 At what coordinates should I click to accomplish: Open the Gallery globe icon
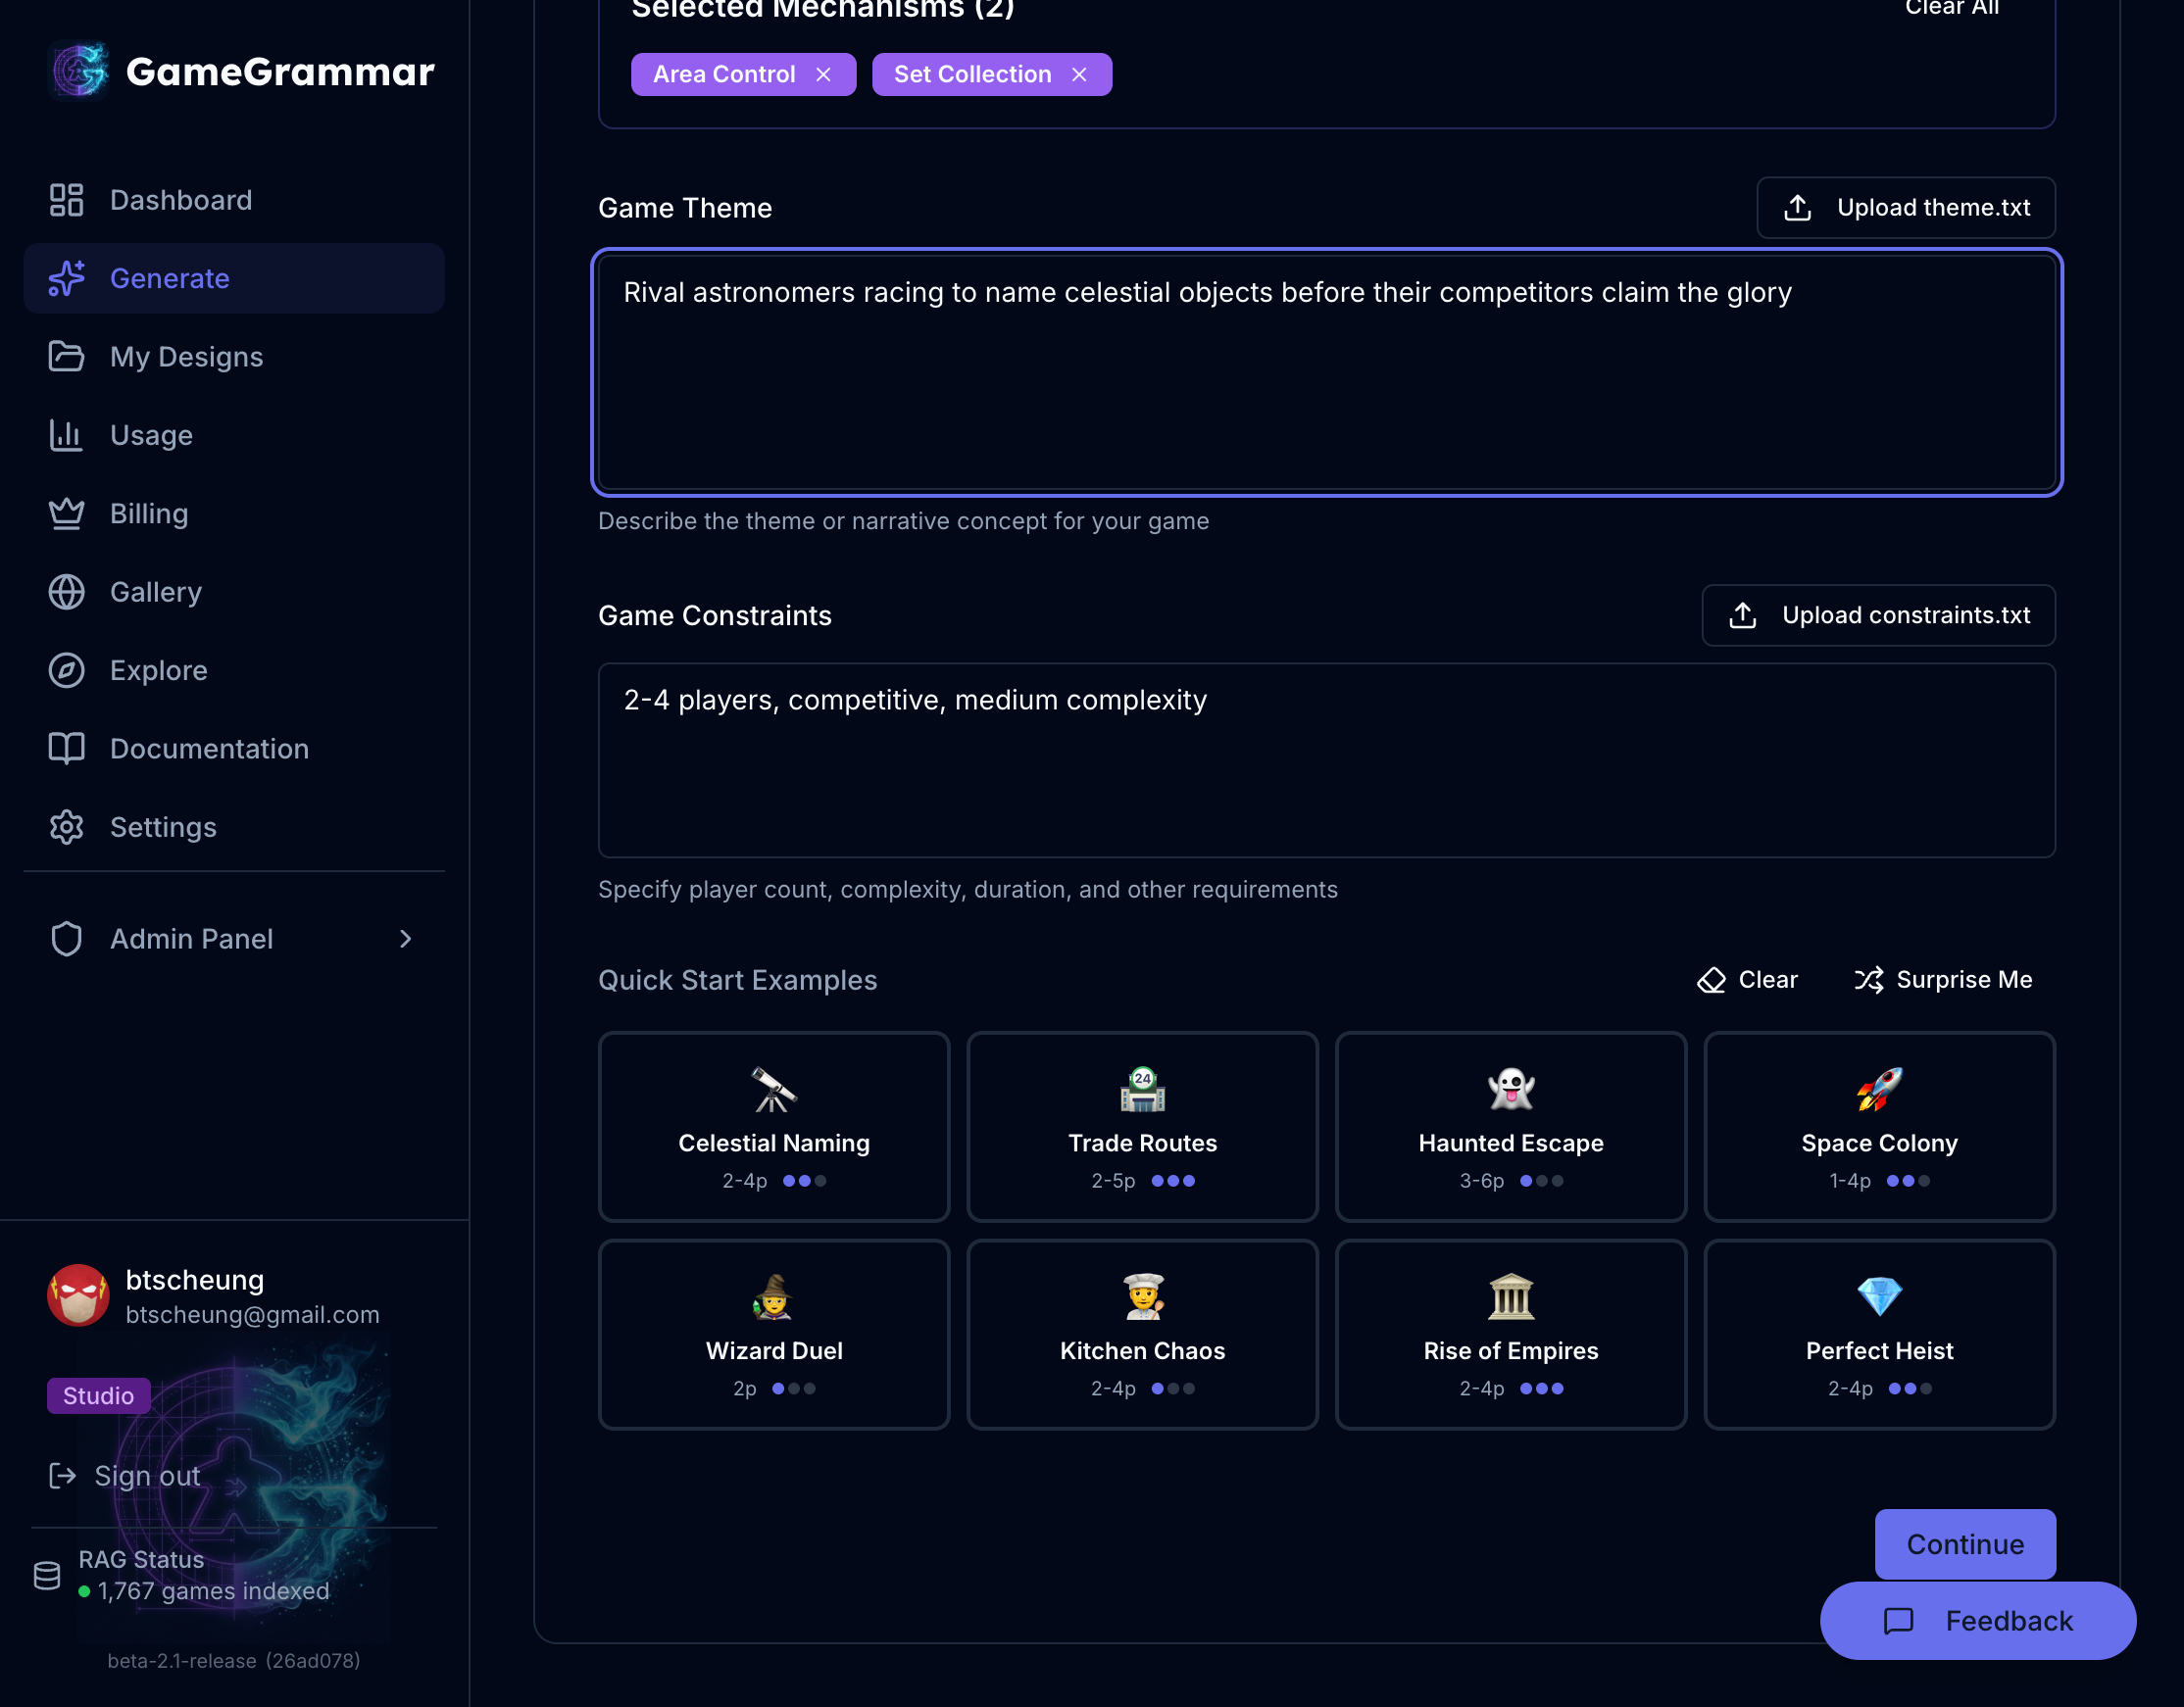pos(66,592)
